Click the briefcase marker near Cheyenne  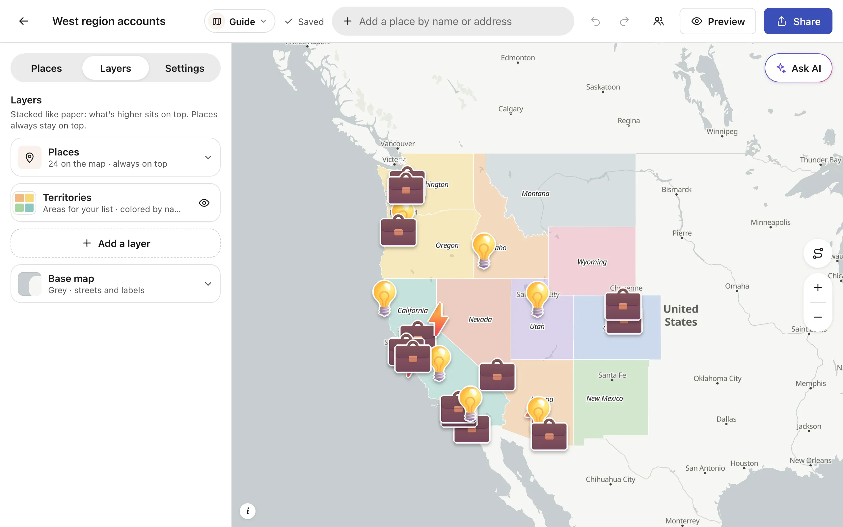pyautogui.click(x=623, y=304)
